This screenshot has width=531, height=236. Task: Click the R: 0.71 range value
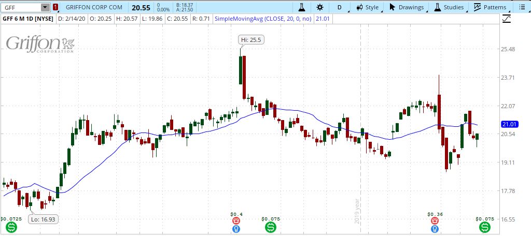click(x=200, y=19)
